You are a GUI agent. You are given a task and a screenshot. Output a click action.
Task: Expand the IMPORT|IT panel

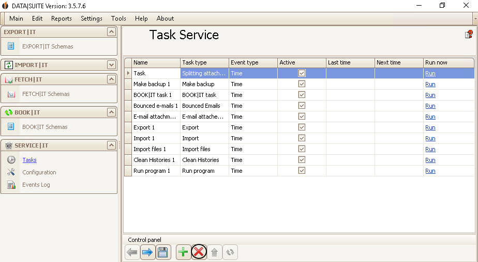(x=112, y=65)
